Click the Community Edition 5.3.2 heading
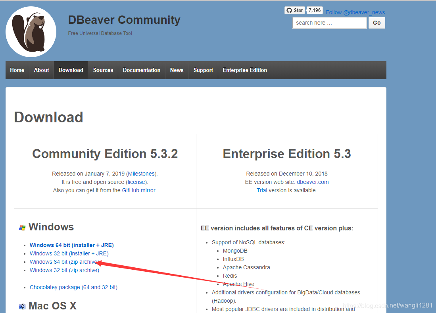The image size is (436, 313). point(105,154)
